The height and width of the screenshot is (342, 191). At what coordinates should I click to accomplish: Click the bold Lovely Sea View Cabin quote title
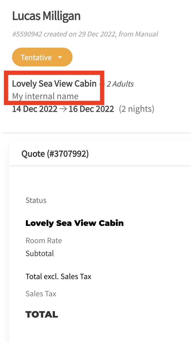(75, 223)
